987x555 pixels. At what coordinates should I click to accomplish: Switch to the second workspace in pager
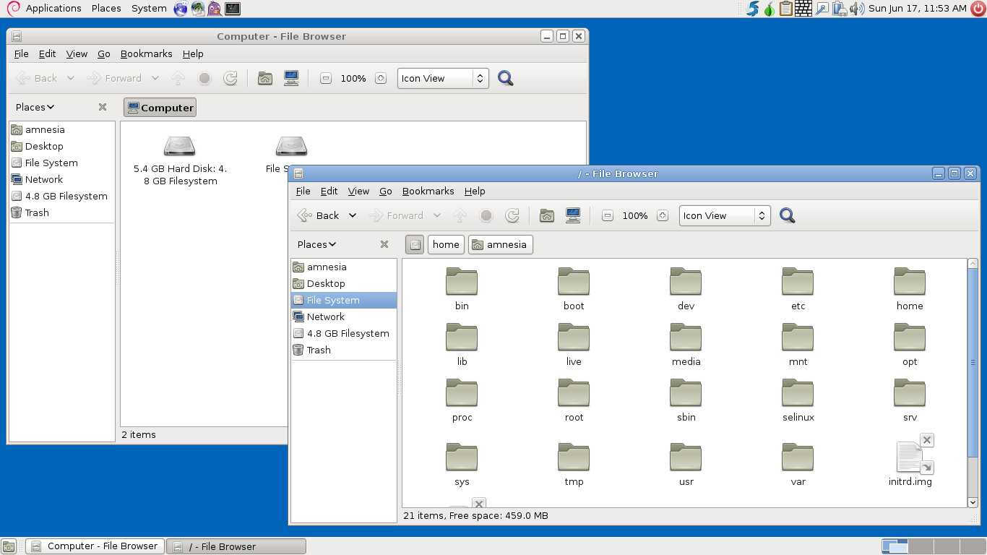(x=920, y=546)
